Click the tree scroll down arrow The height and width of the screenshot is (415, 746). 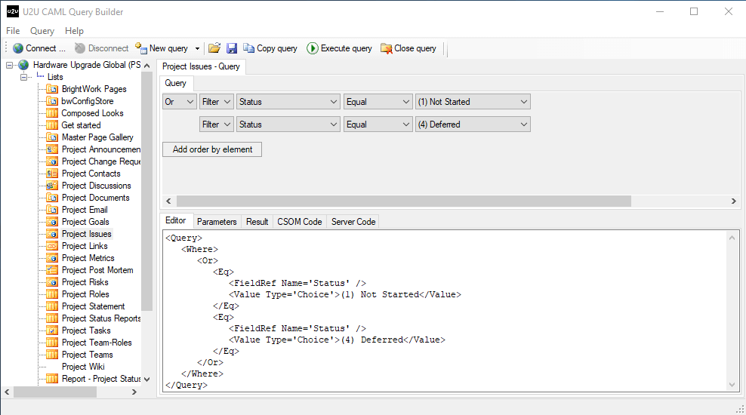pos(147,380)
